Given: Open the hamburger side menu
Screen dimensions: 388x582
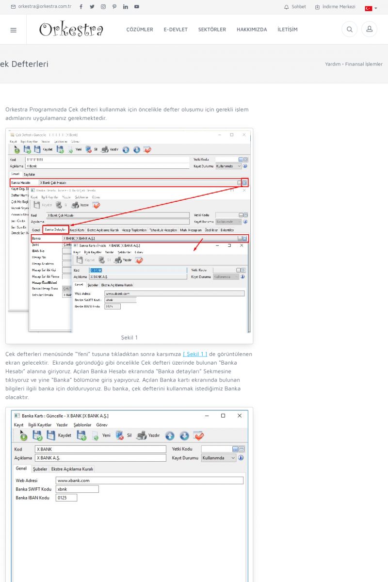Looking at the screenshot, I should (13, 30).
